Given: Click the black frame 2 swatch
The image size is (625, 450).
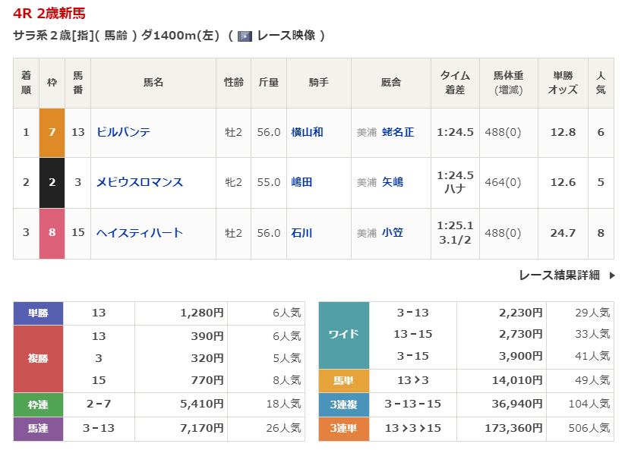Looking at the screenshot, I should [52, 182].
